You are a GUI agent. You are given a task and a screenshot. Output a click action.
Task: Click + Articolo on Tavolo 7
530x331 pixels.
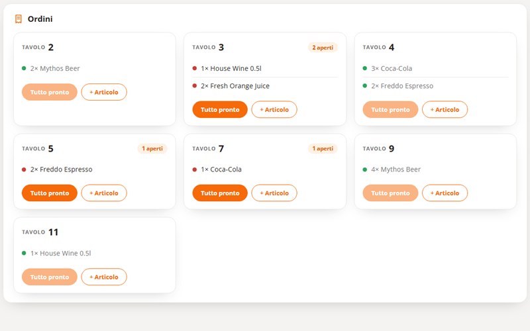point(274,193)
